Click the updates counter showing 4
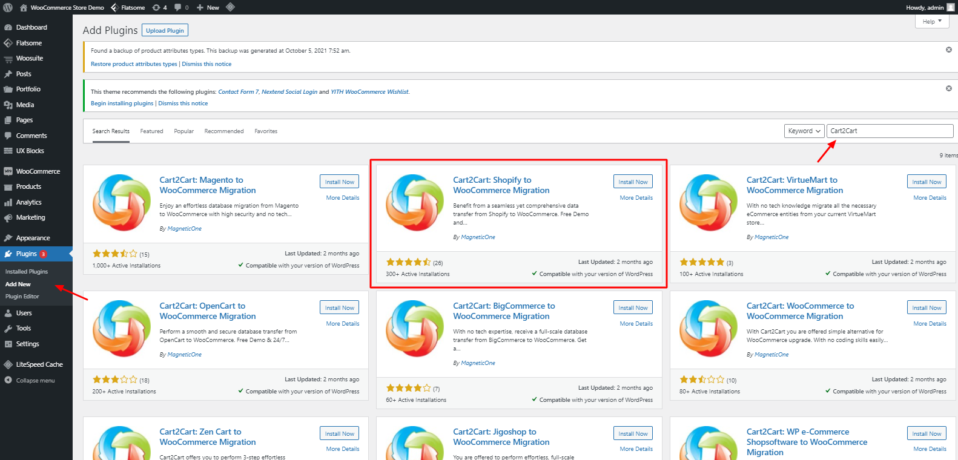 [x=160, y=7]
